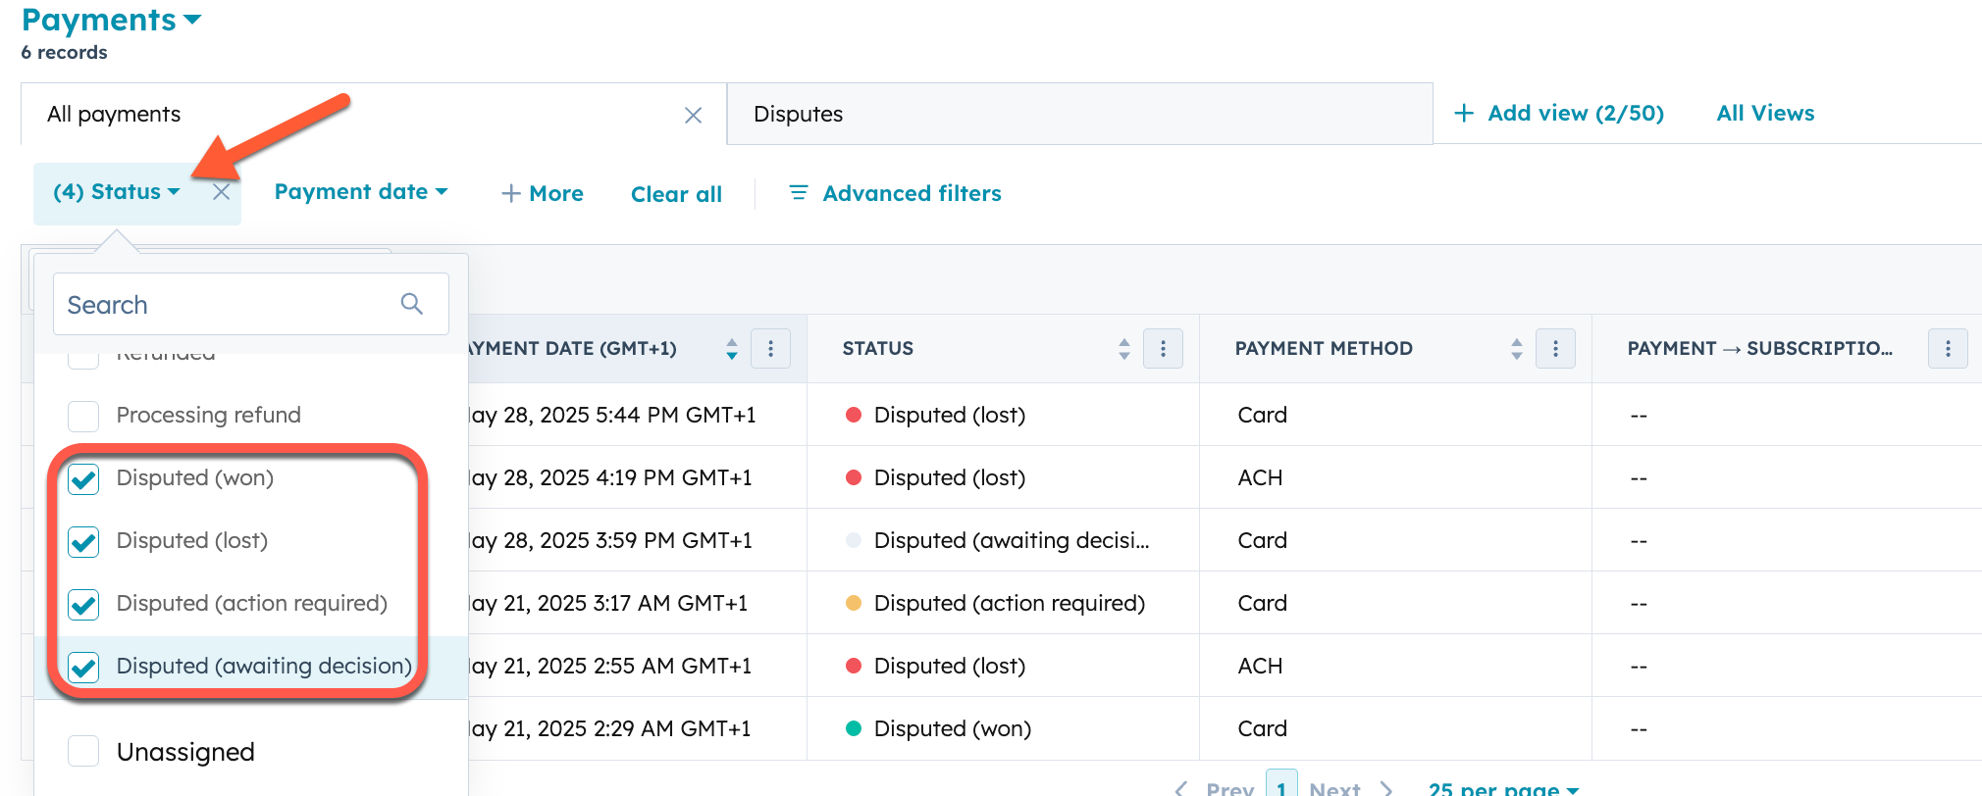The width and height of the screenshot is (1982, 796).
Task: Open All Views link
Action: [x=1765, y=113]
